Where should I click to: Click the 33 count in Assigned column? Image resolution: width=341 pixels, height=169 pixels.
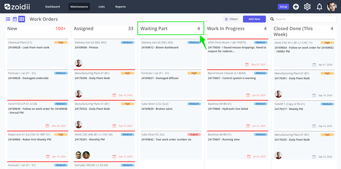[131, 29]
